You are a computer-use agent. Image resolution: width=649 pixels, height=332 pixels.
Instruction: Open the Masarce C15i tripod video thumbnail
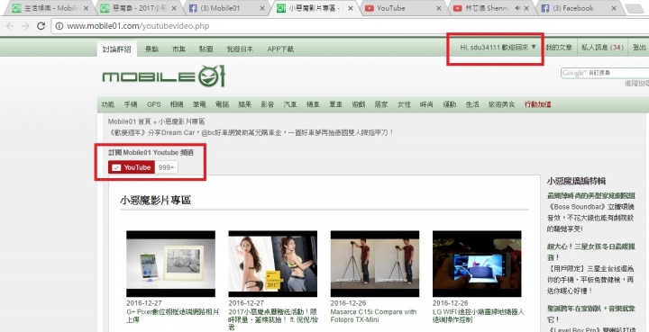coord(375,264)
